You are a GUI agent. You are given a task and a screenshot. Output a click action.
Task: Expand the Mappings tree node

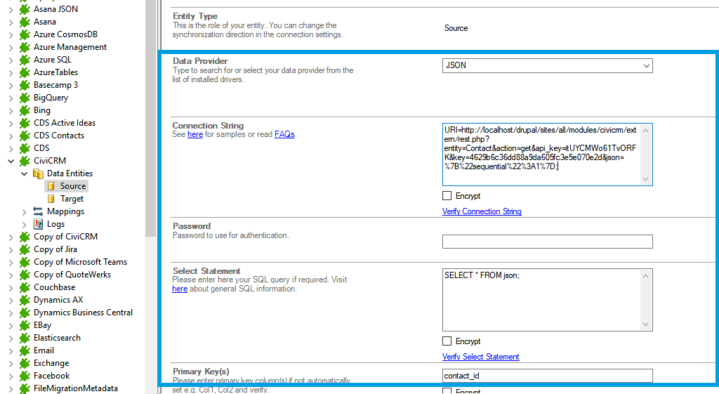click(x=23, y=211)
